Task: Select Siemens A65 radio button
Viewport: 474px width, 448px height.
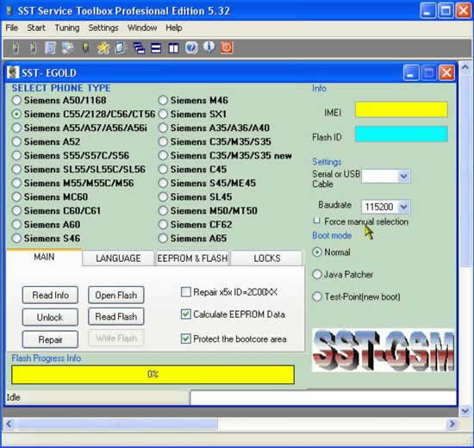Action: [163, 238]
